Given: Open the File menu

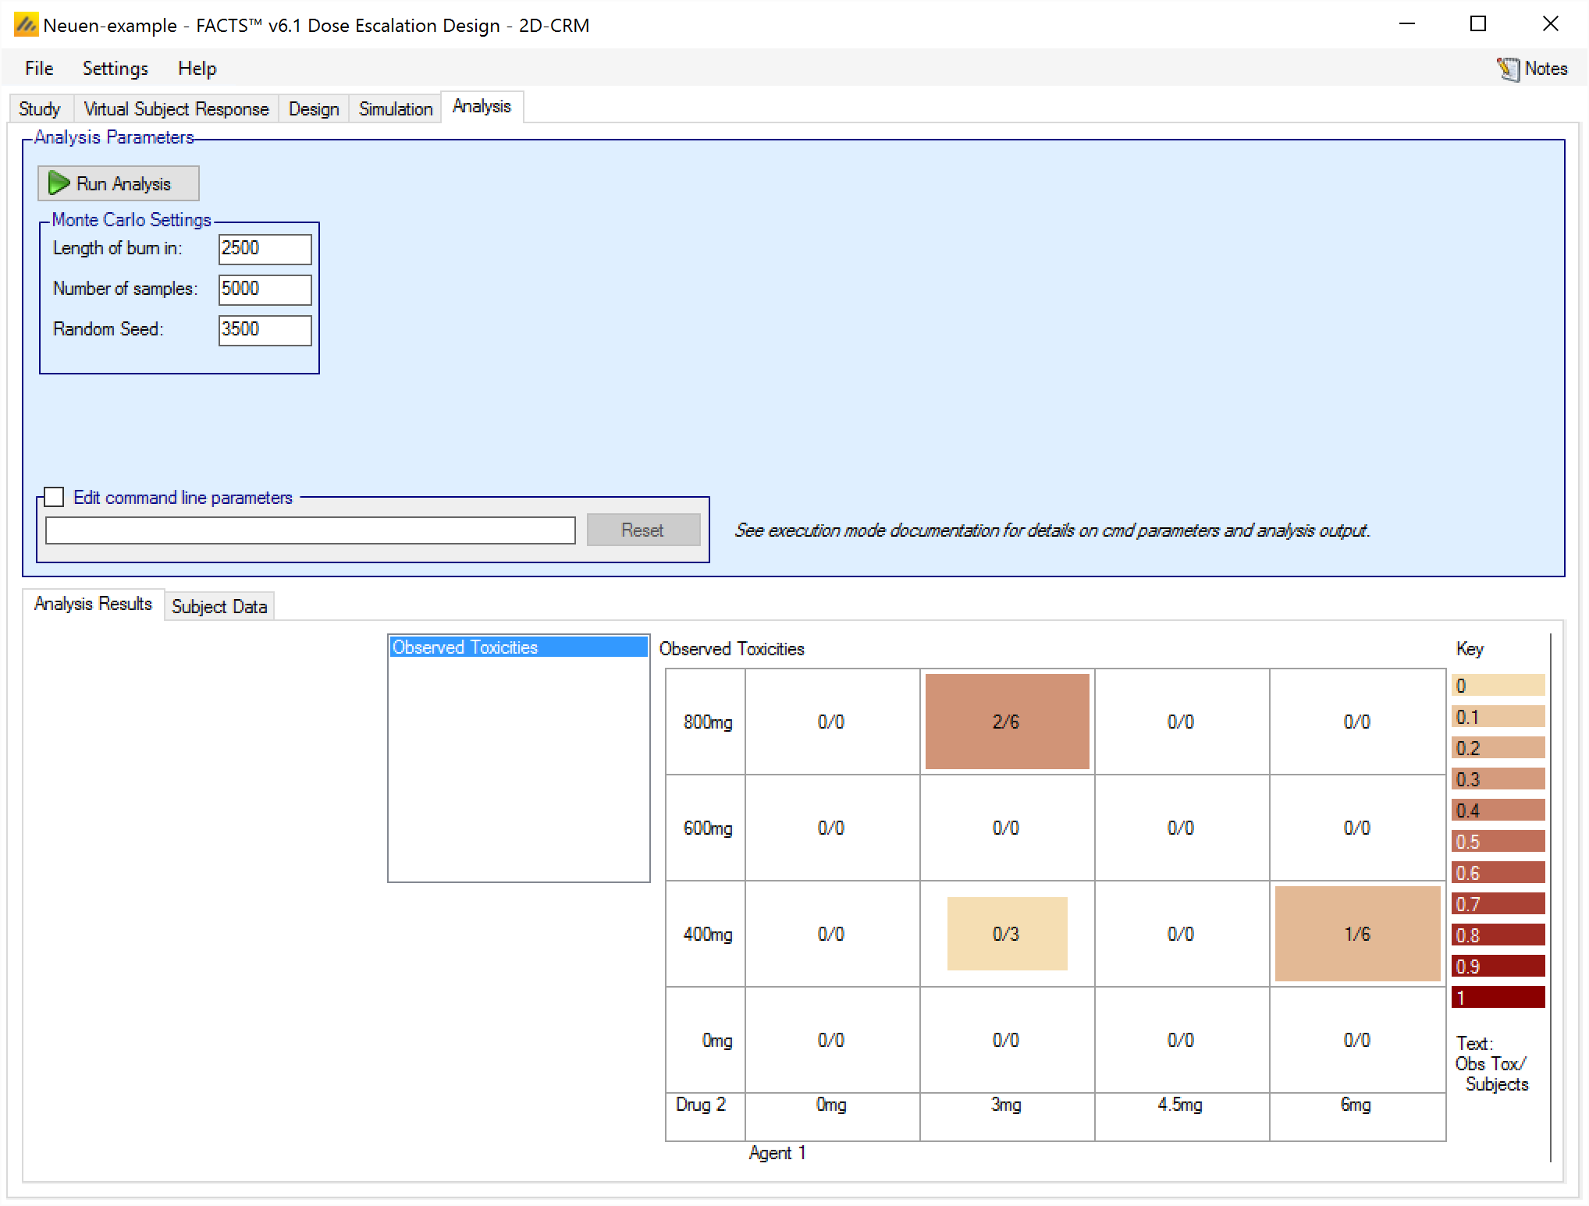Looking at the screenshot, I should click(39, 69).
